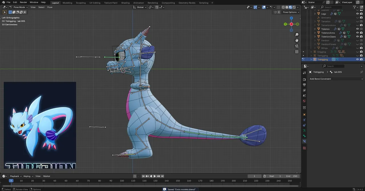Open the View Layer properties tab

[x=304, y=90]
